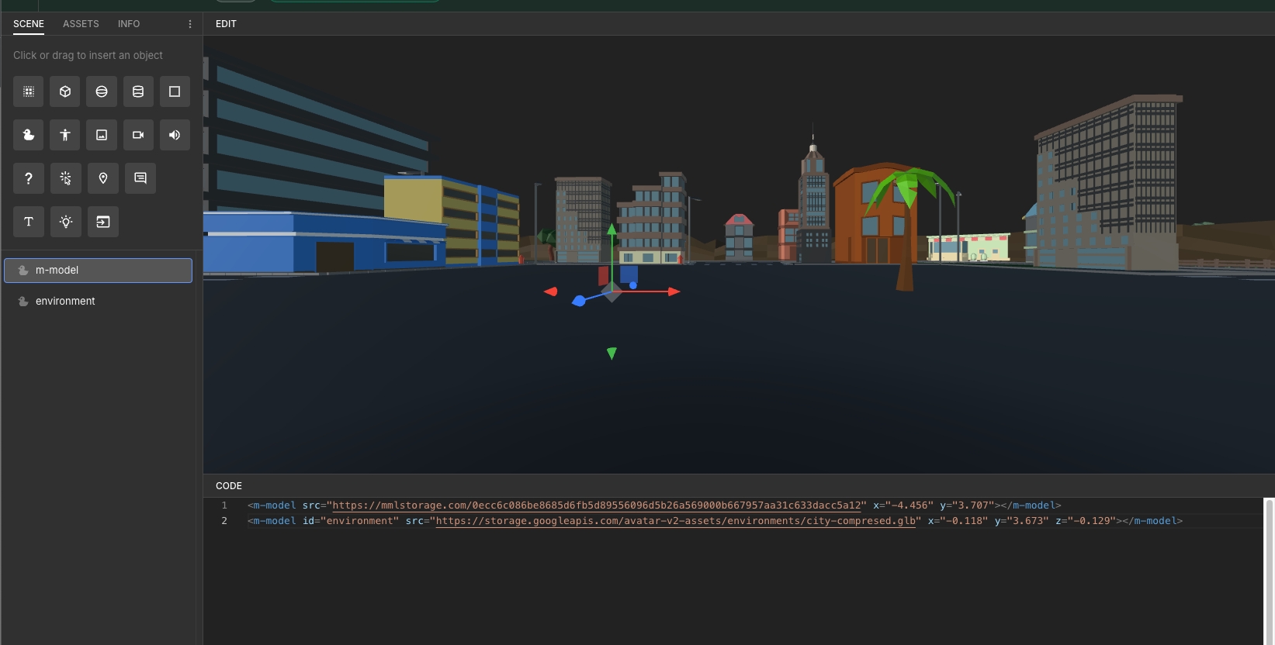Insert a video element
Image resolution: width=1275 pixels, height=645 pixels.
click(138, 135)
